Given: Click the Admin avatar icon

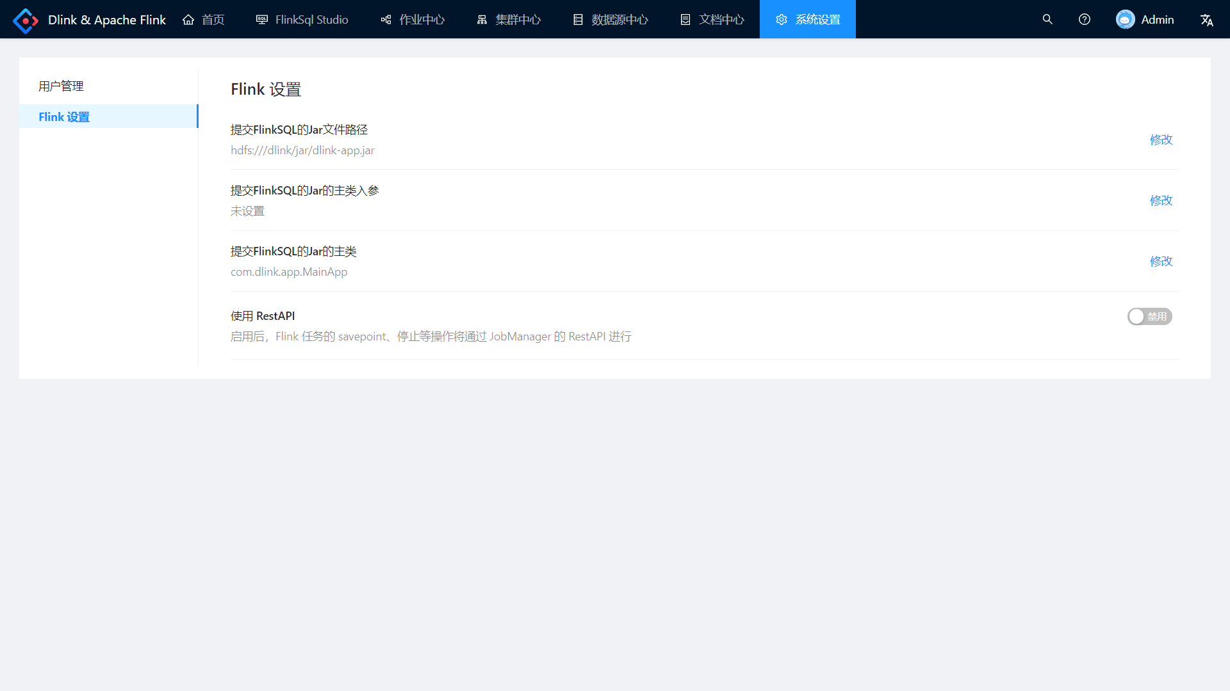Looking at the screenshot, I should 1125,19.
